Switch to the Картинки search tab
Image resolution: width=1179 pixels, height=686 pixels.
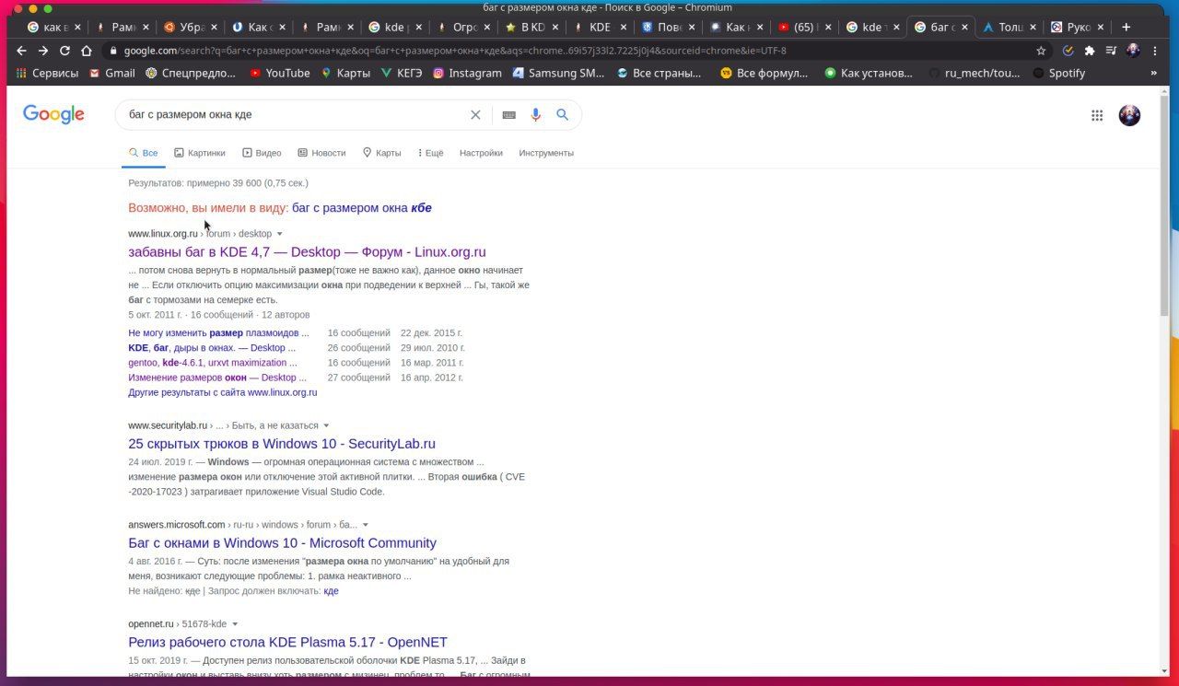200,153
